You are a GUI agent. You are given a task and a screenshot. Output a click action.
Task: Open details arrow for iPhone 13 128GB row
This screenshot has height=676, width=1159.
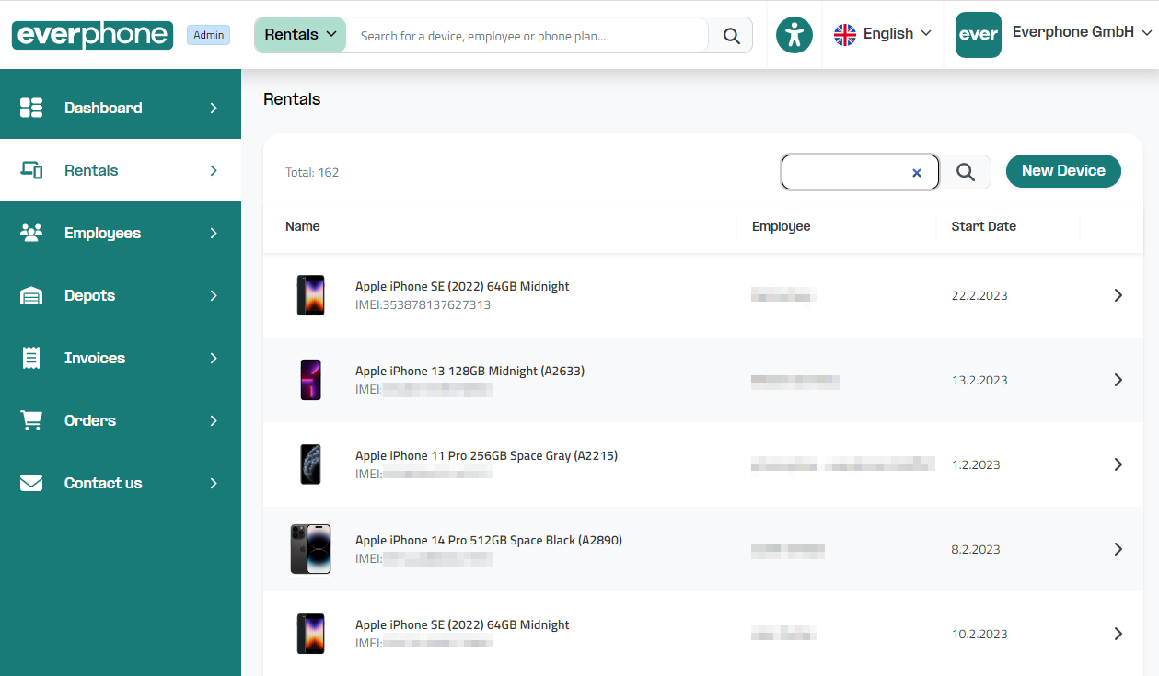click(1118, 380)
